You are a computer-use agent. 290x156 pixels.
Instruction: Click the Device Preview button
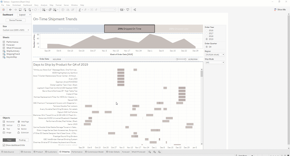(x=15, y=20)
